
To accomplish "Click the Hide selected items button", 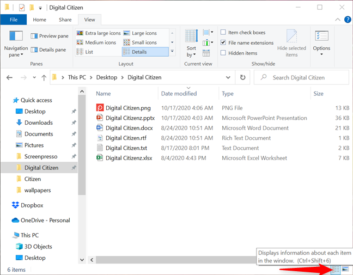I will point(291,43).
